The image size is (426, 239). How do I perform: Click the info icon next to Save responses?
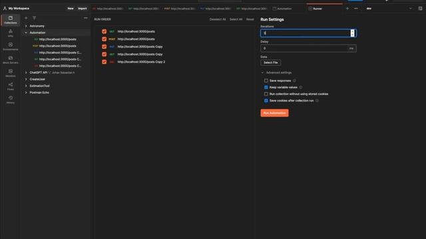[294, 80]
